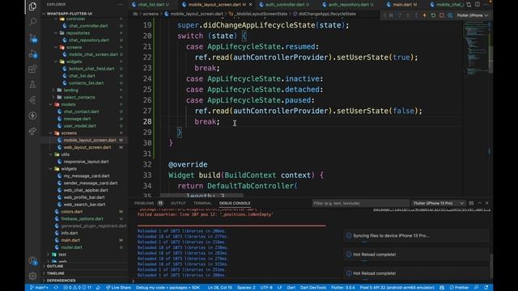Viewport: 518px width, 291px height.
Task: Open Run and Debug view
Action: coord(32,53)
